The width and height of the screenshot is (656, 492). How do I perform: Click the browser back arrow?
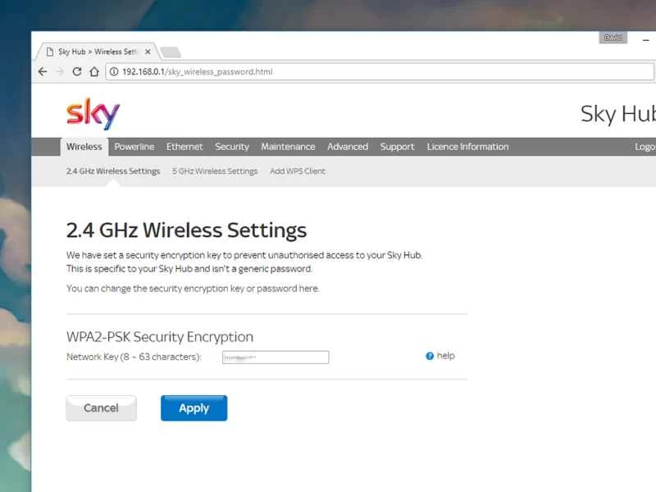[x=42, y=71]
